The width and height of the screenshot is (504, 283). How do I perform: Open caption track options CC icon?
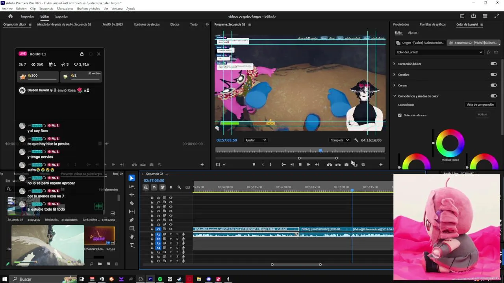tap(187, 187)
